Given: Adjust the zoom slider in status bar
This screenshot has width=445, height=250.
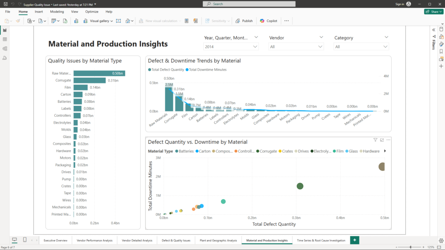Looking at the screenshot, I should (x=410, y=247).
